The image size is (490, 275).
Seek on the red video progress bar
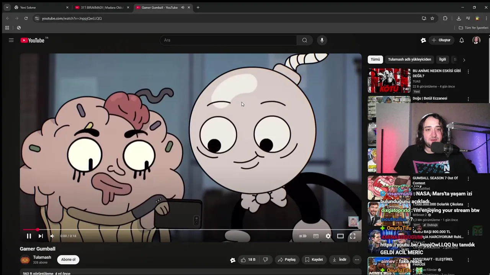[191, 230]
